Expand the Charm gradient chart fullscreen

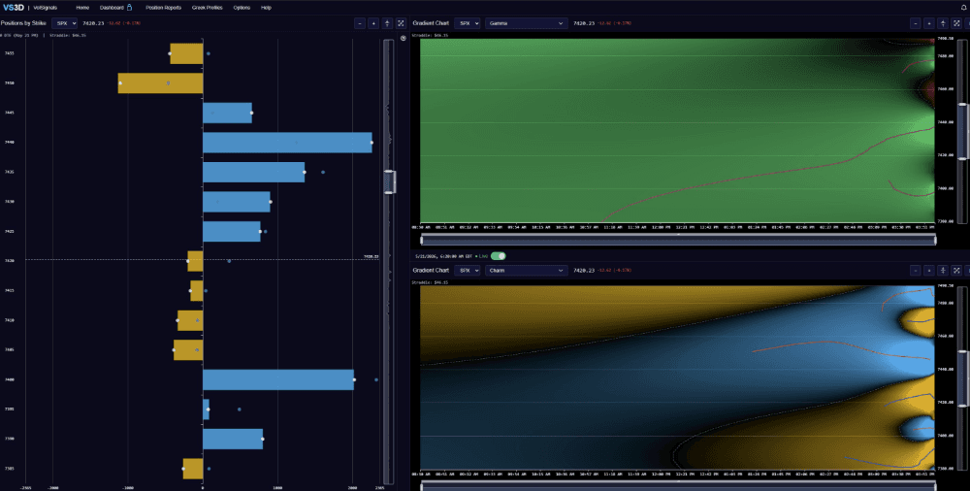[x=956, y=271]
